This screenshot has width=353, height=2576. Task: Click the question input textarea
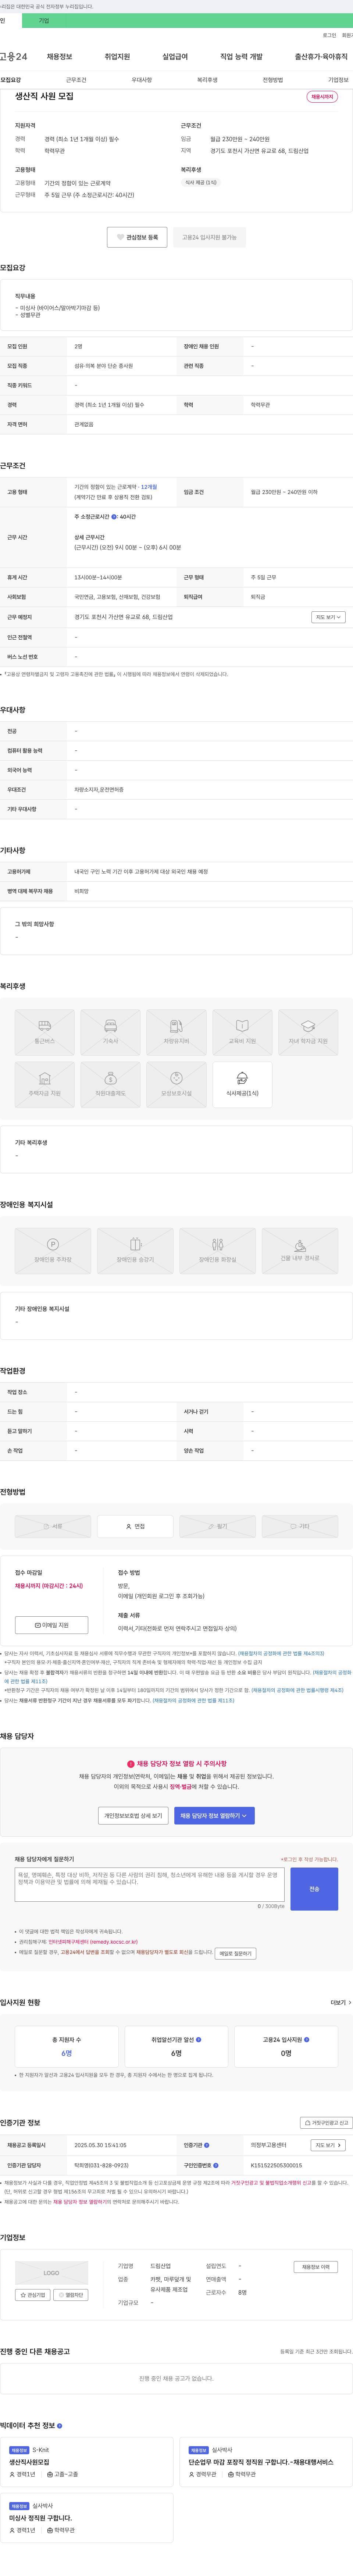coord(150,1884)
